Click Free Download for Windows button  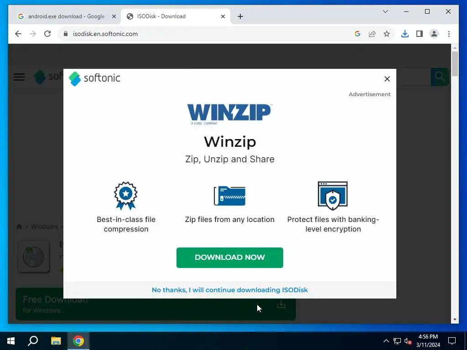click(x=156, y=304)
